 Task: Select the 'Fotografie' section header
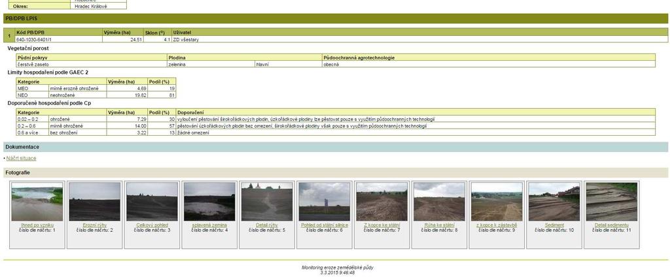pyautogui.click(x=336, y=173)
